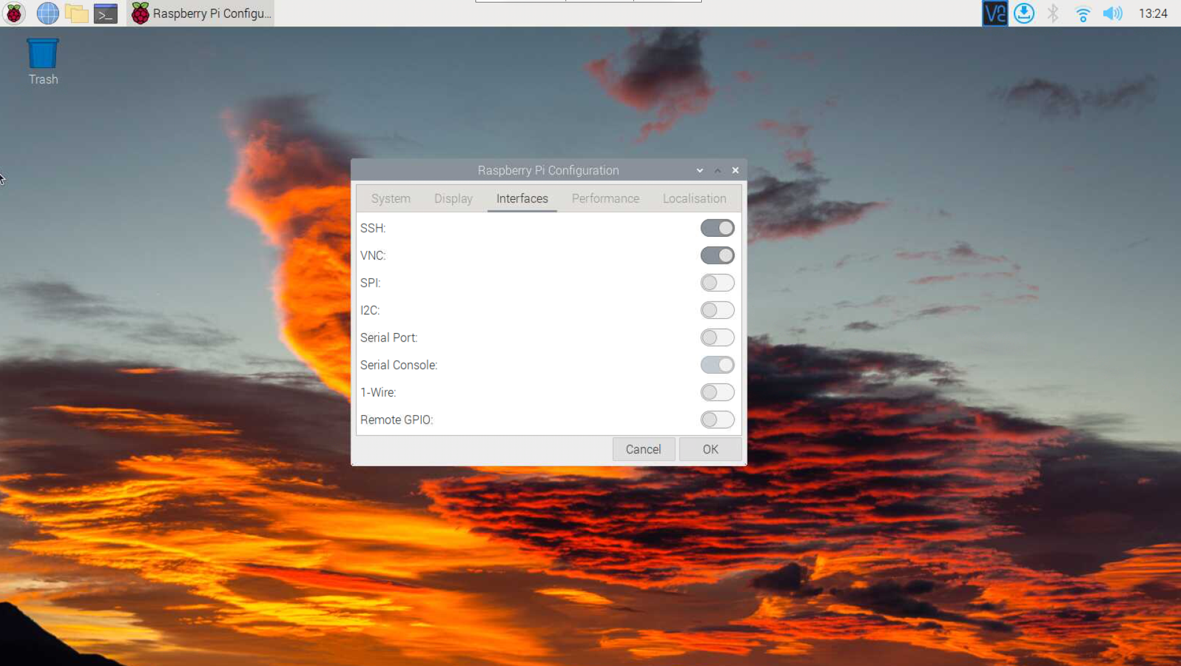Click the SSH: label
1181x666 pixels.
click(x=372, y=228)
